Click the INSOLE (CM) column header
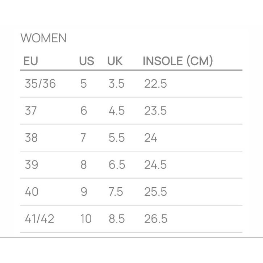 (178, 61)
